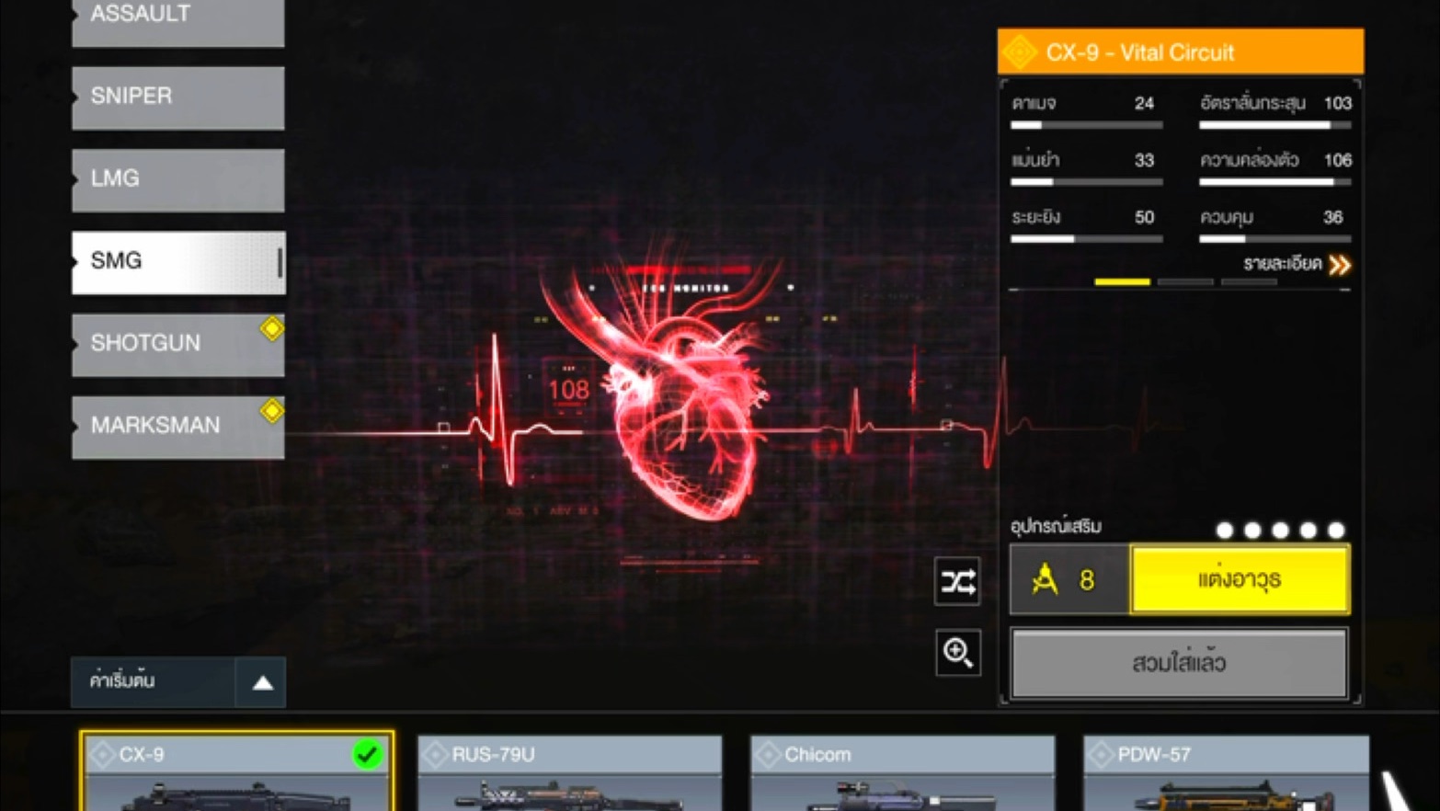Choose the RUS-79U weapon card

pos(570,772)
